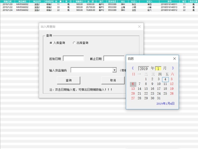Pick day 28 in the calendar
This screenshot has width=198, height=149.
pos(139,98)
